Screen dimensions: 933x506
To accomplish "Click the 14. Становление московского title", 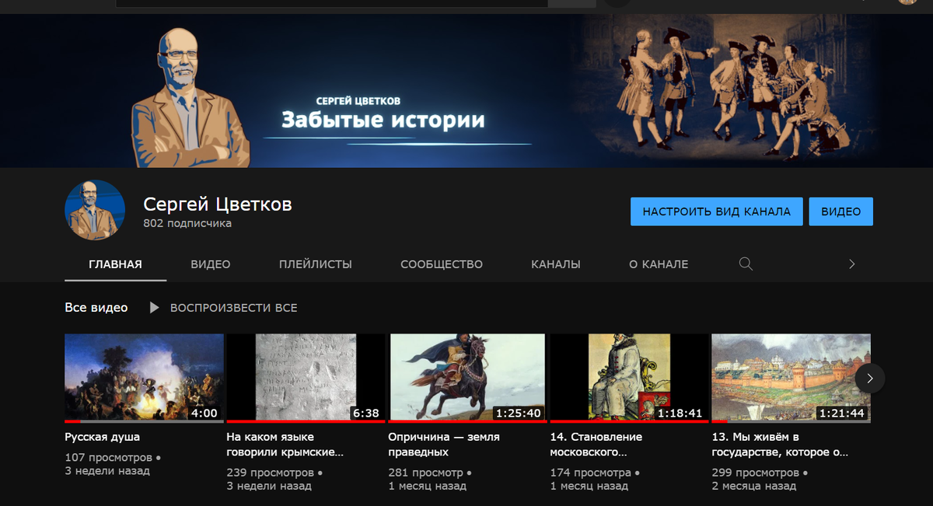I will coord(596,445).
